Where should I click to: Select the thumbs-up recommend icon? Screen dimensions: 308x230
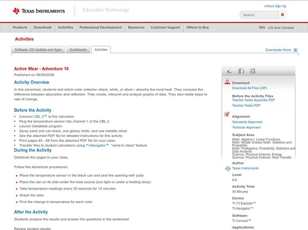point(230,71)
